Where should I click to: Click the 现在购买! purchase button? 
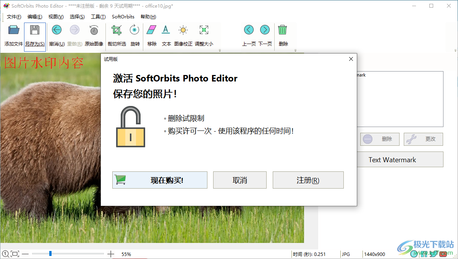click(160, 180)
